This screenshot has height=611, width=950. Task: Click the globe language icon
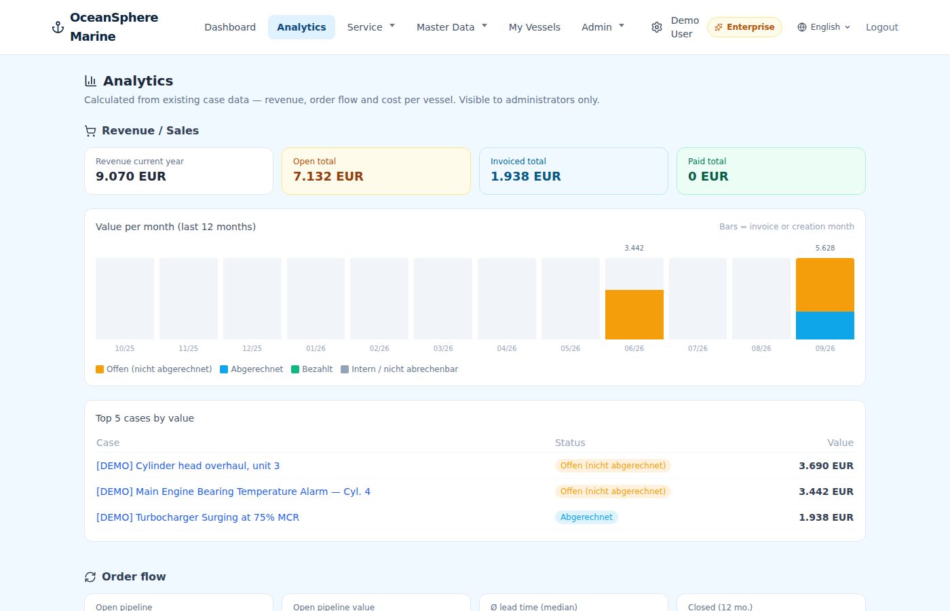tap(802, 27)
